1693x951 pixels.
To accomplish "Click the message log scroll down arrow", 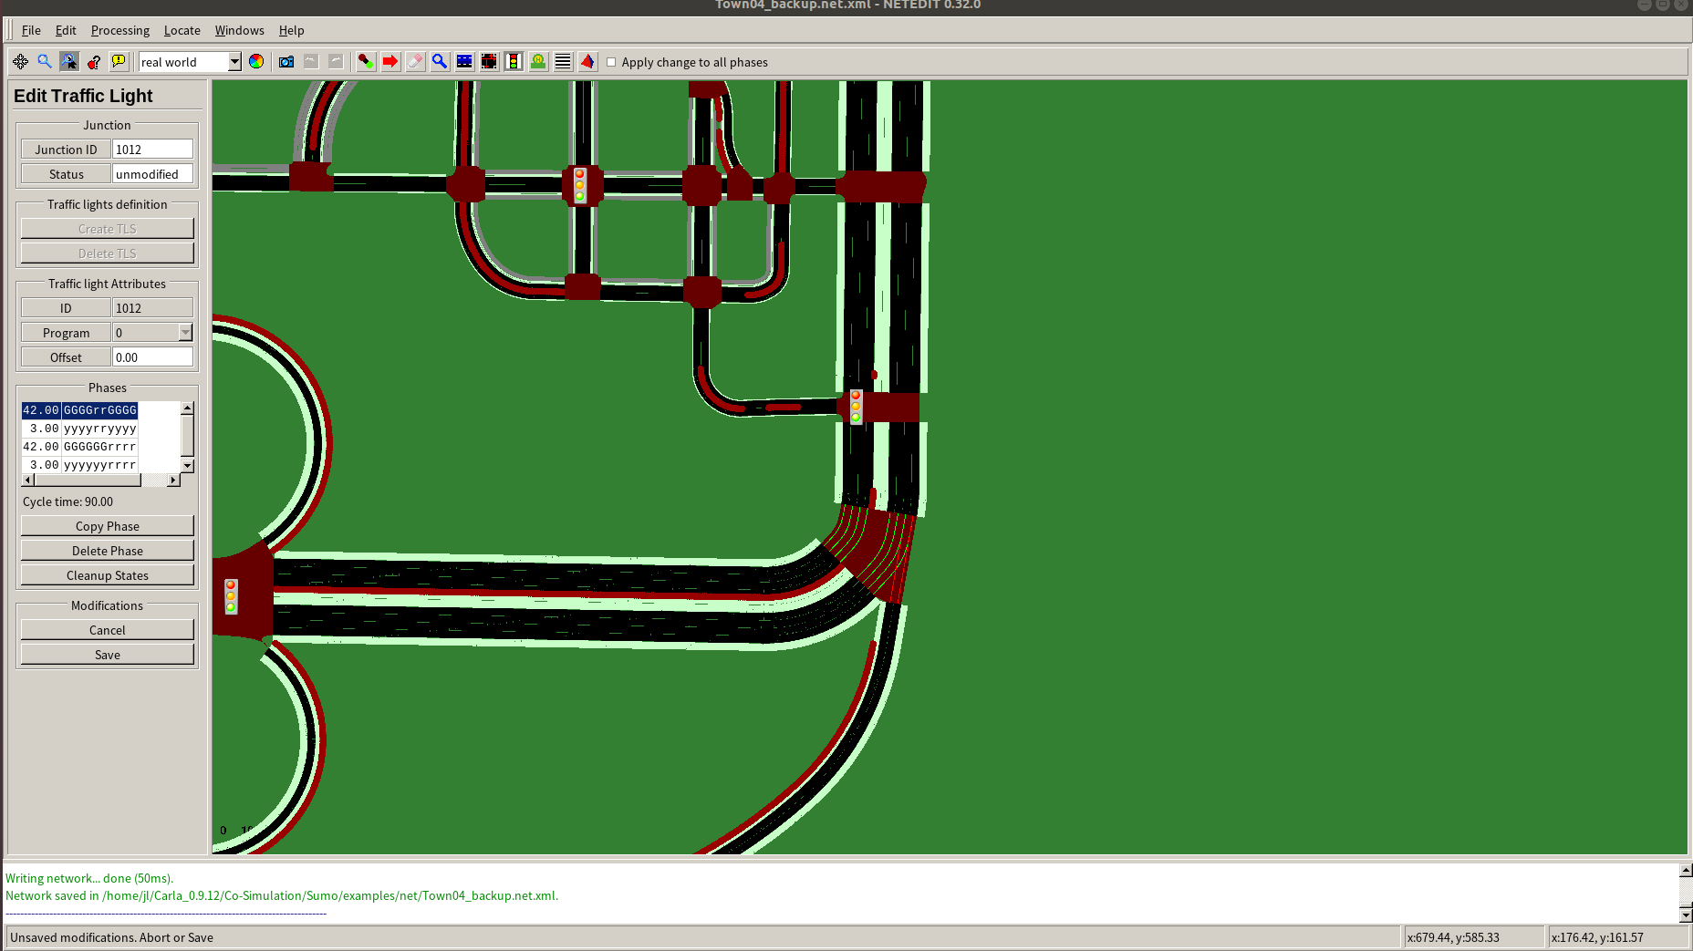I will (1686, 915).
